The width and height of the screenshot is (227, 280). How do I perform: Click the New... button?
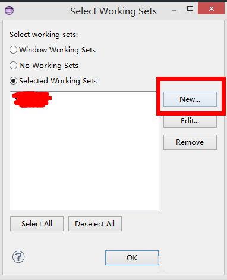coord(190,99)
